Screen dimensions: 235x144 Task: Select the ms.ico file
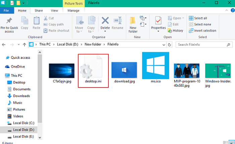pos(155,68)
